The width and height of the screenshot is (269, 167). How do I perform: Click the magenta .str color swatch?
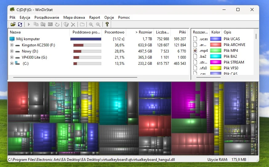(x=215, y=62)
